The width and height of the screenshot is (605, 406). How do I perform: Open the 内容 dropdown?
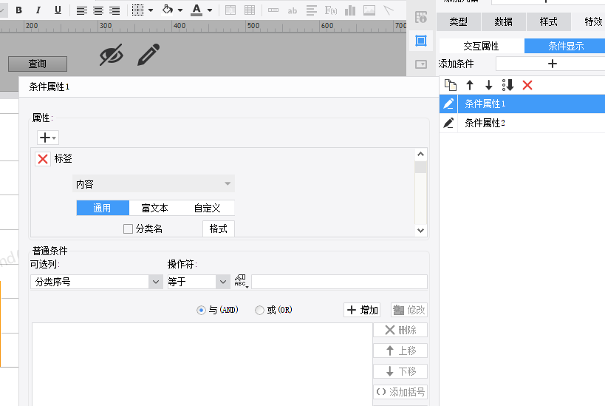coord(154,184)
